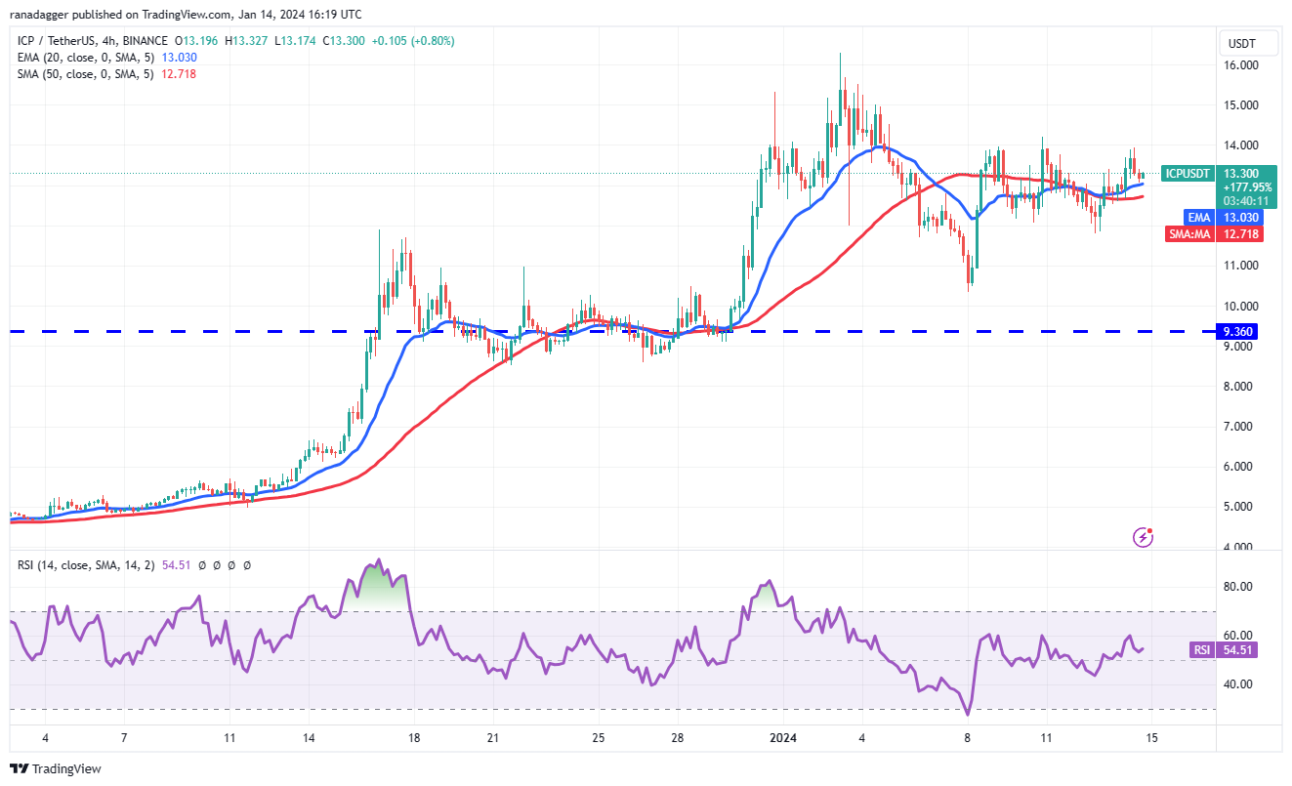Click the ranadagger published on TradingView.com text
The width and height of the screenshot is (1292, 786).
tap(186, 14)
